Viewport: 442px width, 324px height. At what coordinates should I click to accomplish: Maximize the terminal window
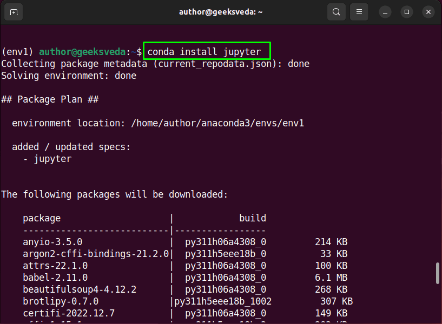pos(406,11)
